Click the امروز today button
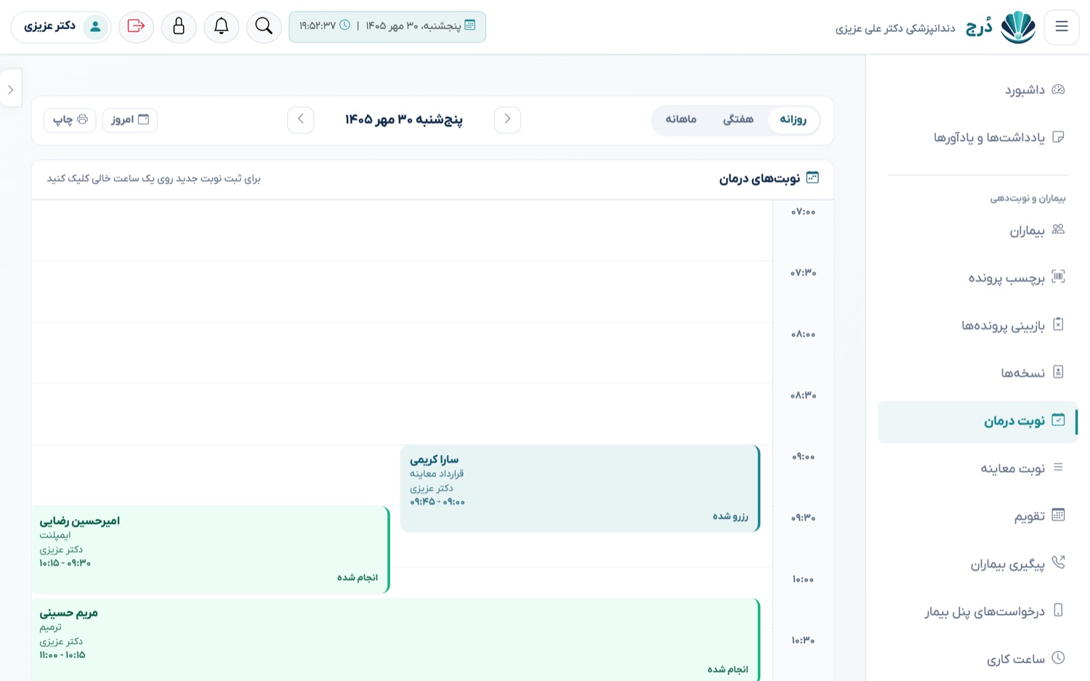This screenshot has height=681, width=1090. [130, 120]
